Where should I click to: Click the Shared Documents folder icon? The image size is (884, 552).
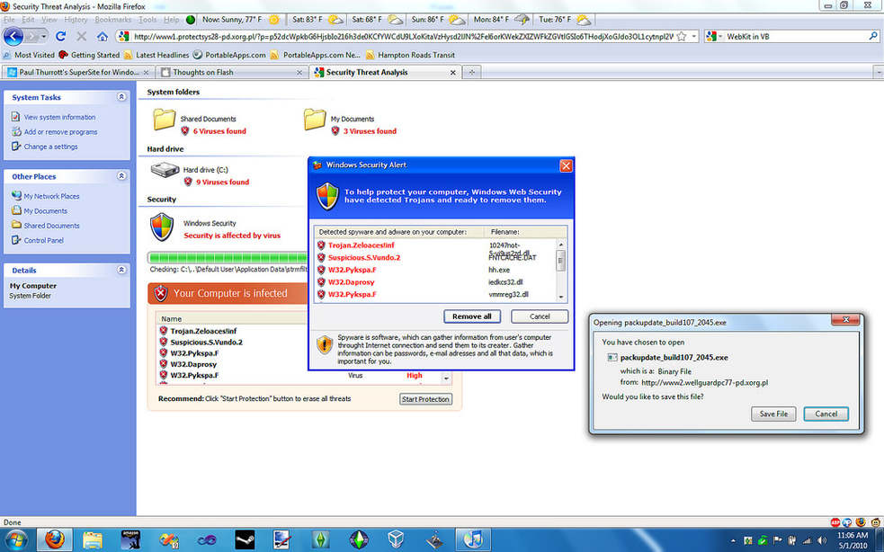coord(164,119)
